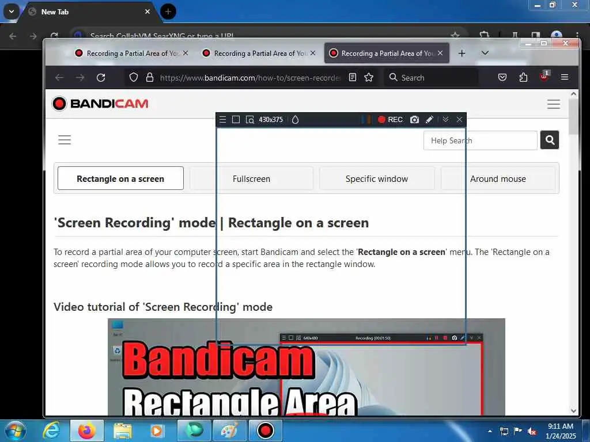Switch to the Around mouse tab

click(498, 178)
